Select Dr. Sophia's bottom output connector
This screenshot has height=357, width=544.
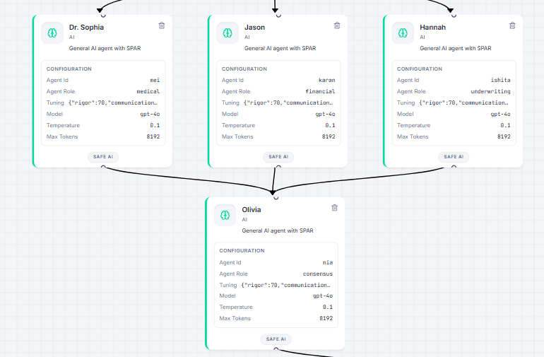pyautogui.click(x=103, y=168)
